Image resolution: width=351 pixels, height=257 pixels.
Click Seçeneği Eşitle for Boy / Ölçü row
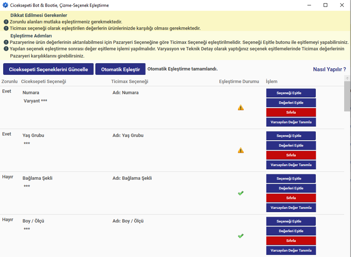[x=291, y=221]
